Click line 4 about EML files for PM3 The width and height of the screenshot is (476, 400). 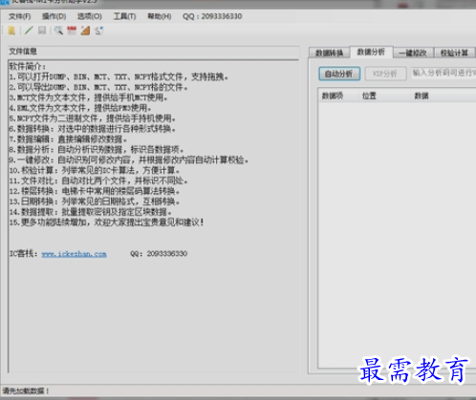tap(80, 108)
